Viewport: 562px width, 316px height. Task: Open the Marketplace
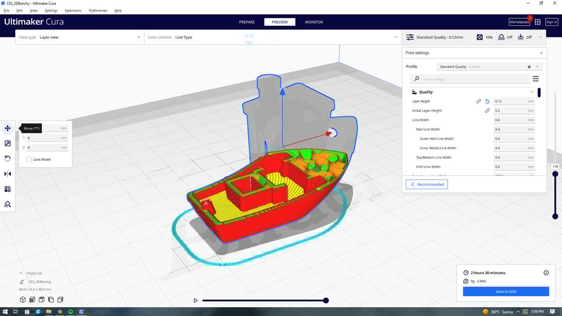(x=519, y=22)
